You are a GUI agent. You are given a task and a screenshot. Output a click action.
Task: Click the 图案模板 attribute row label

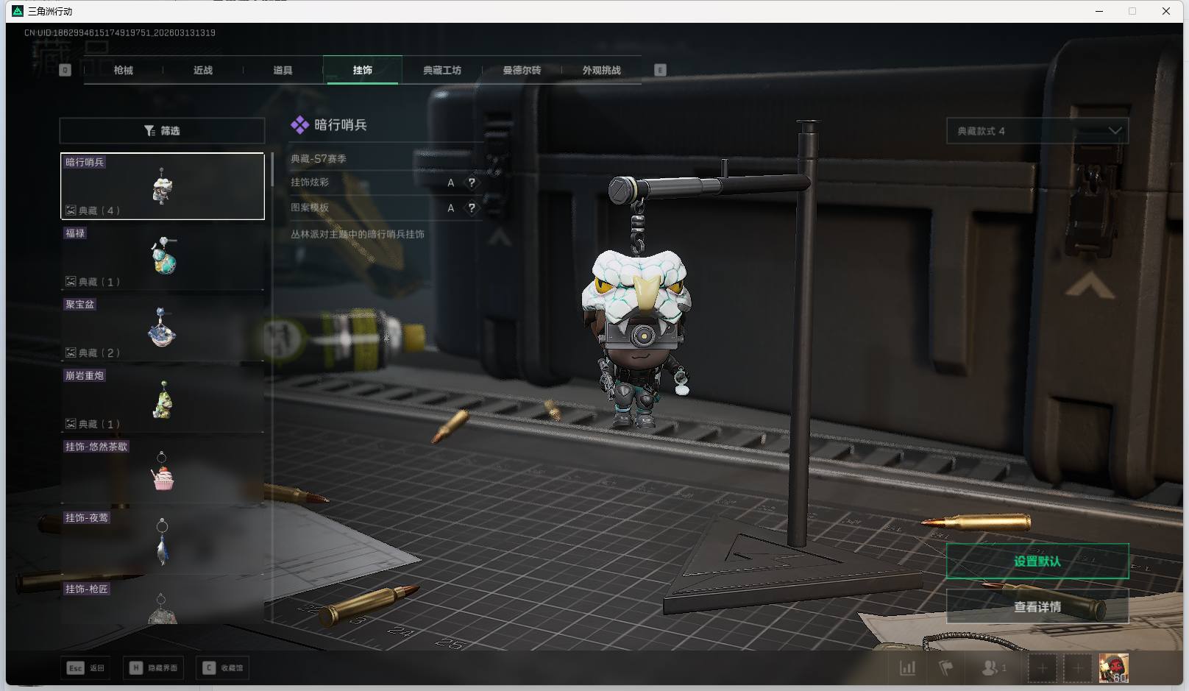(310, 208)
